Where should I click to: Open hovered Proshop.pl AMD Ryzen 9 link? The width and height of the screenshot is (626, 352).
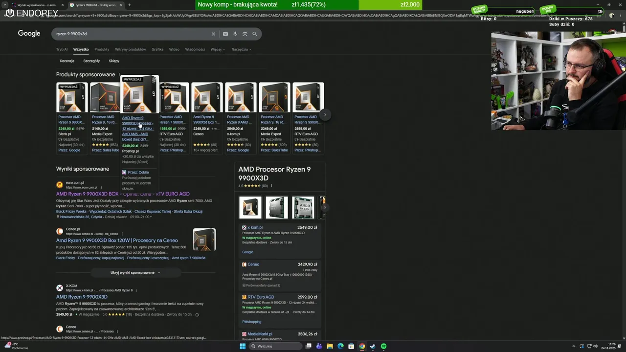pos(138,129)
